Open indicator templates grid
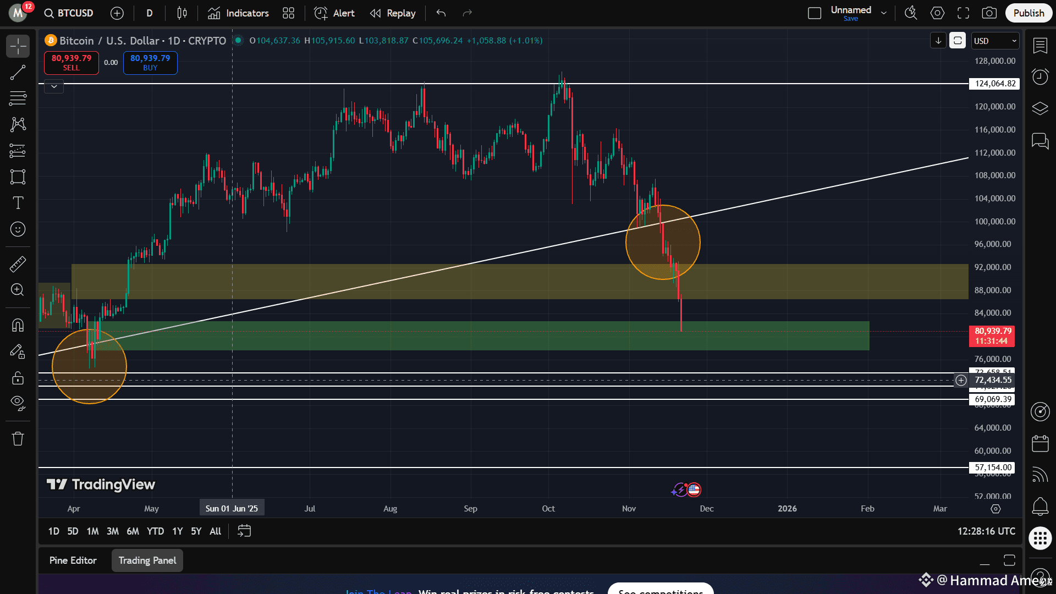 (288, 13)
